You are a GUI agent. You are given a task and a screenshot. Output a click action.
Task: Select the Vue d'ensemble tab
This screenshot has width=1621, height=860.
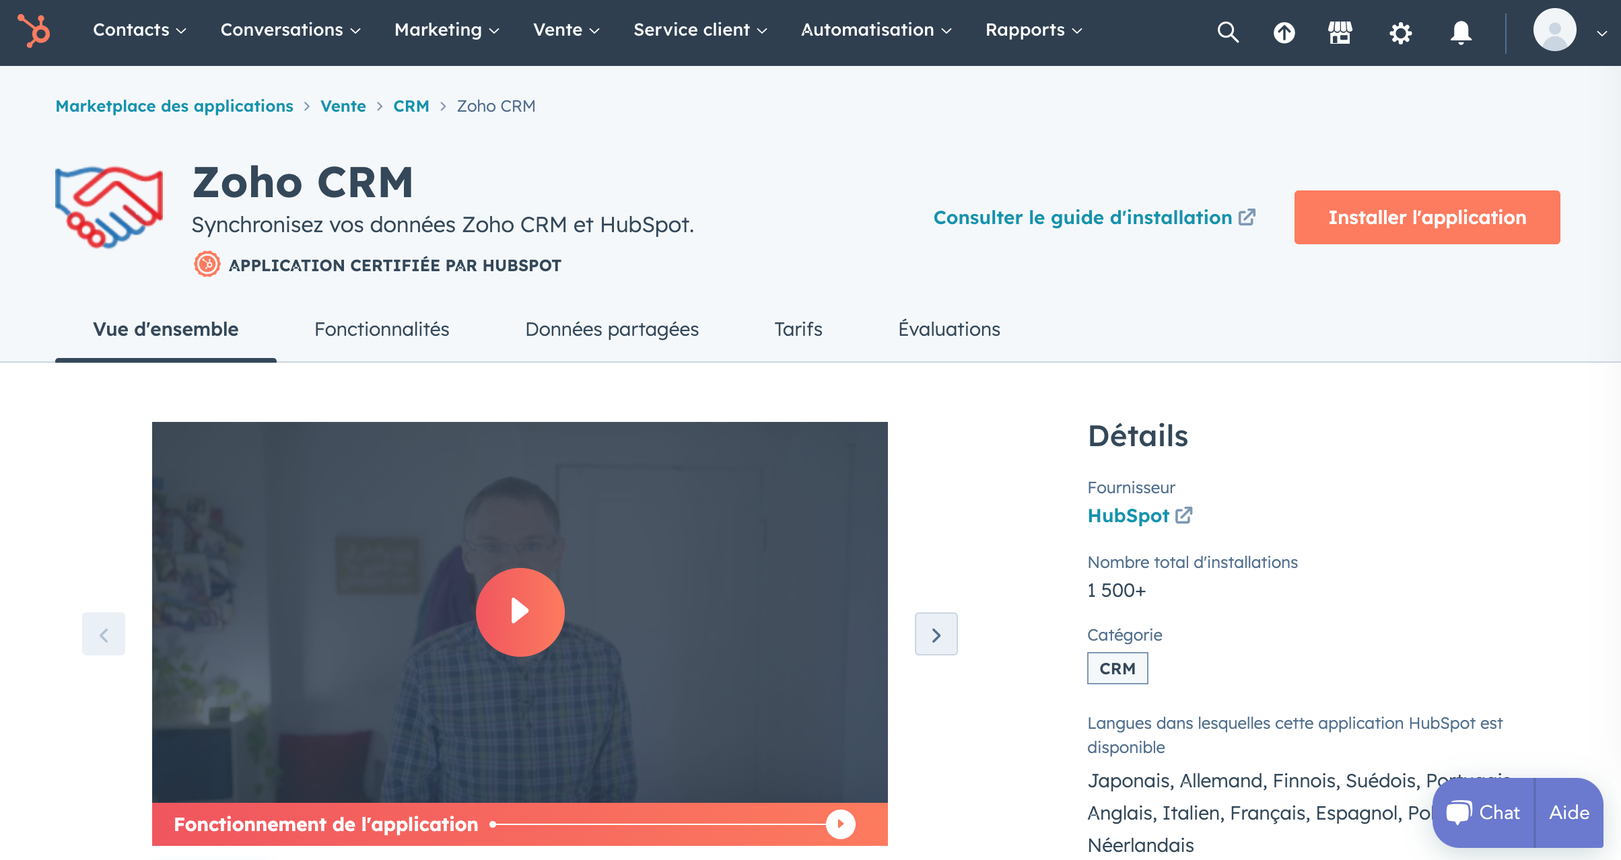click(x=166, y=329)
